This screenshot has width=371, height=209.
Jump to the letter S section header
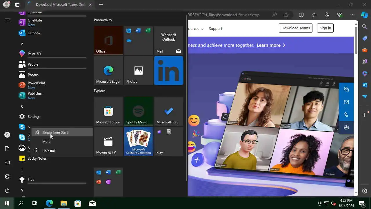click(x=22, y=107)
